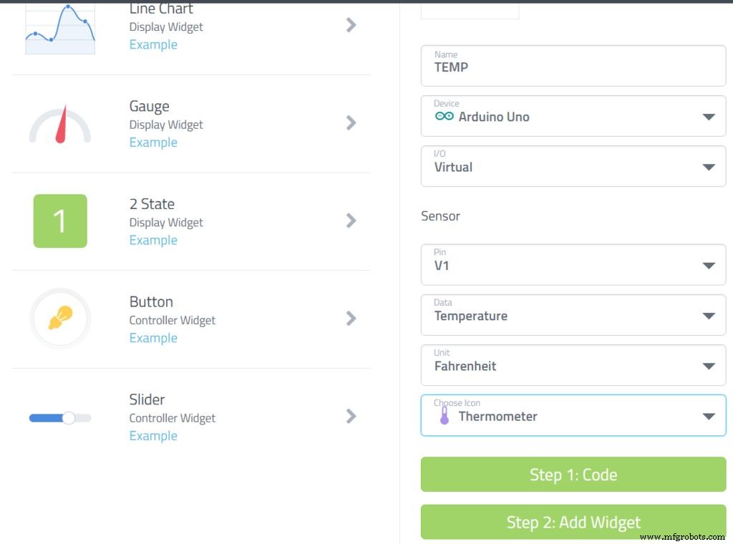Screen dimensions: 733x544
Task: Expand the Button widget chevron arrow
Action: (x=351, y=319)
